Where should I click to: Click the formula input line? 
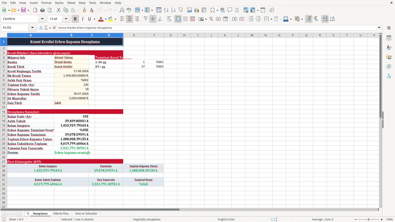pos(217,28)
